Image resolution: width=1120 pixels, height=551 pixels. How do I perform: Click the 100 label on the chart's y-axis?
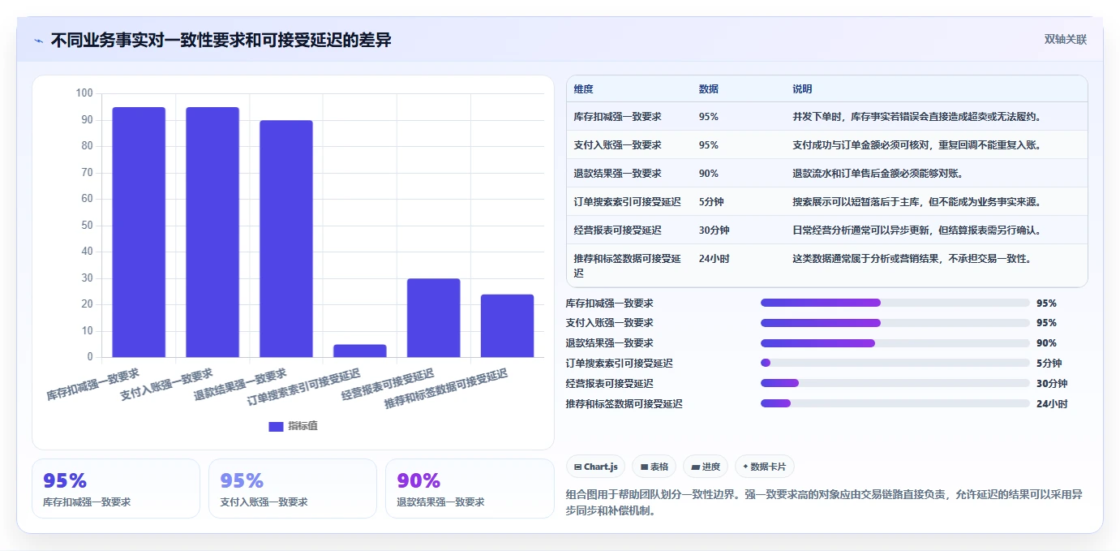point(84,93)
